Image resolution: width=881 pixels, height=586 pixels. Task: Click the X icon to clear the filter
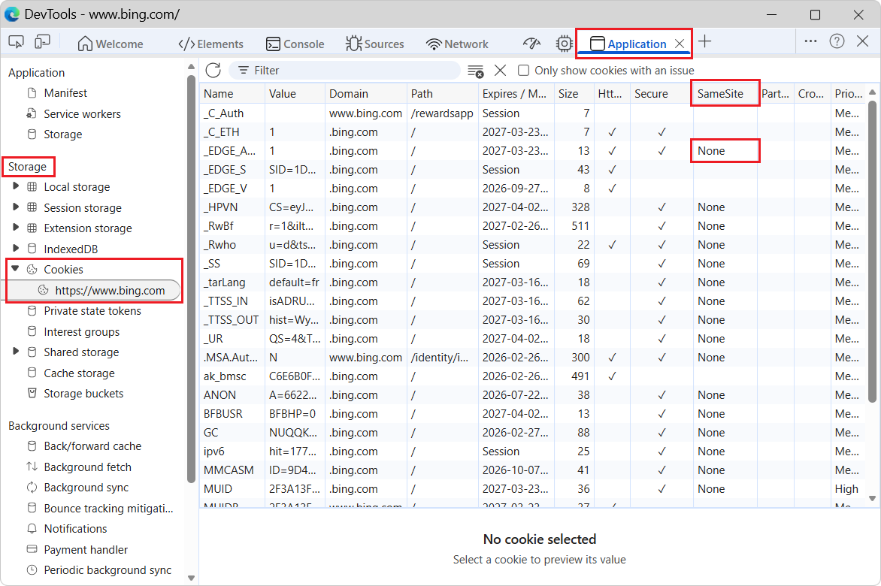[501, 70]
